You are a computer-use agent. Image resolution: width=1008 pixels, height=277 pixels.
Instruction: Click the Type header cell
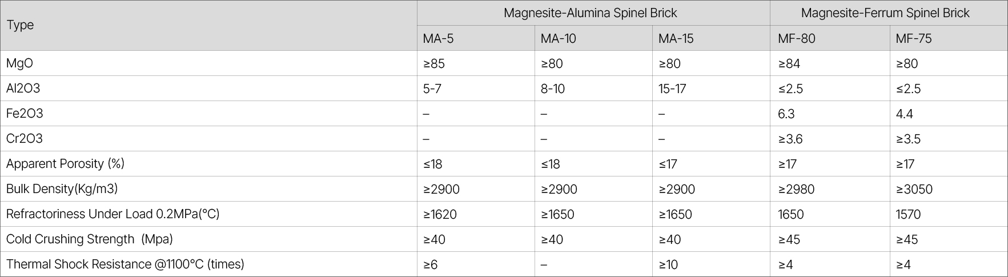click(x=20, y=25)
